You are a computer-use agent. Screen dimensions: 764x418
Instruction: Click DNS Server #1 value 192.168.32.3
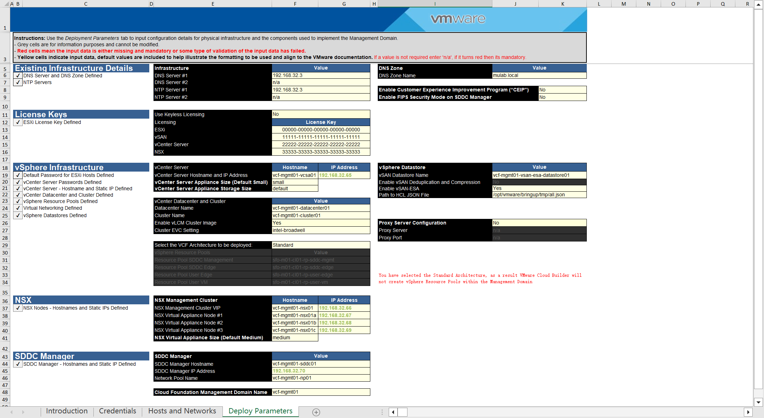321,75
